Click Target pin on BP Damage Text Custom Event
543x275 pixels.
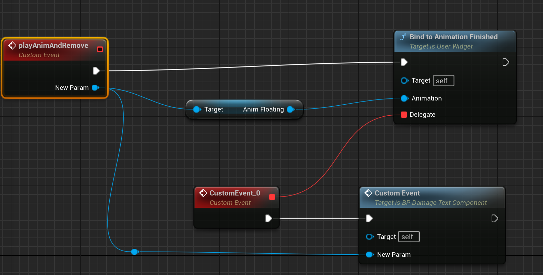click(370, 237)
